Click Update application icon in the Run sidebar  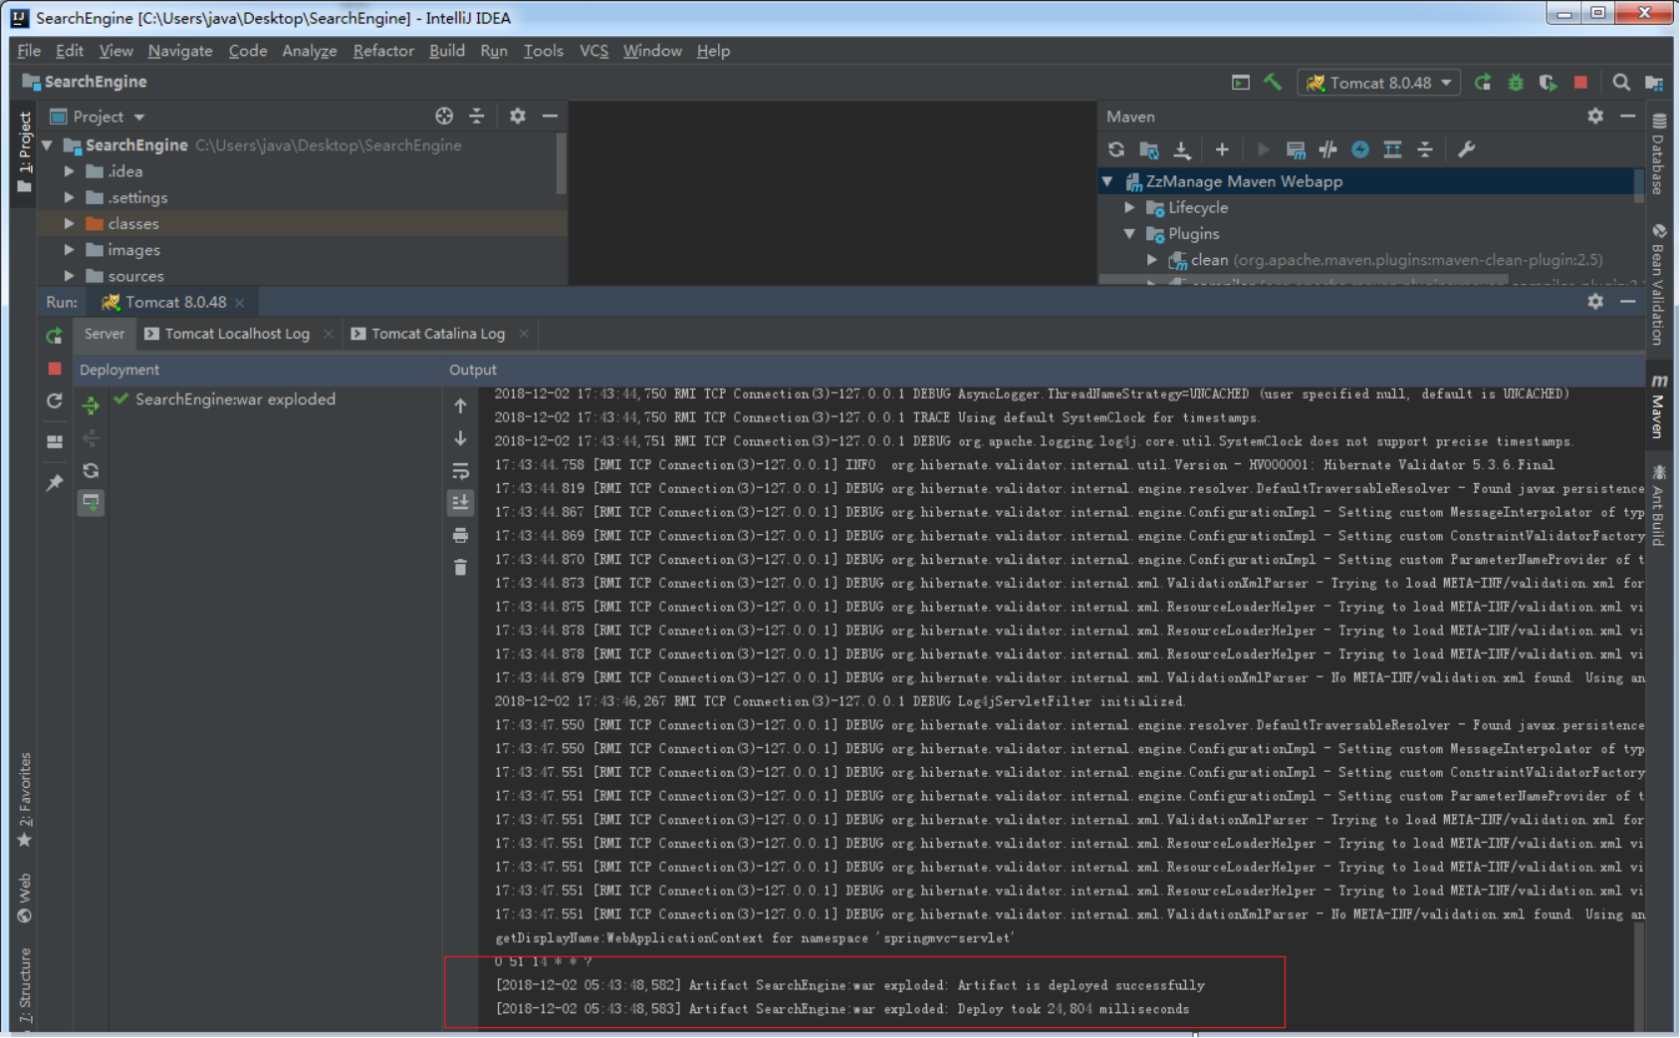point(55,401)
